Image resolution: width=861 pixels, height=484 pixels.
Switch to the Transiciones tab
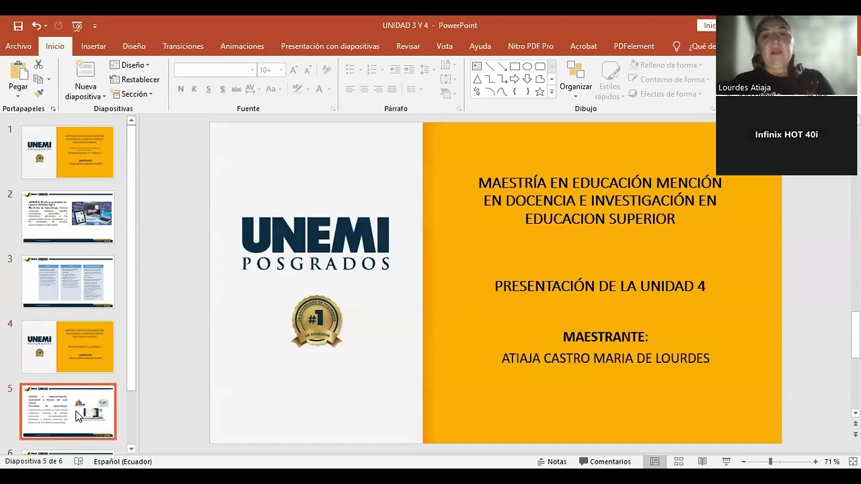coord(183,46)
